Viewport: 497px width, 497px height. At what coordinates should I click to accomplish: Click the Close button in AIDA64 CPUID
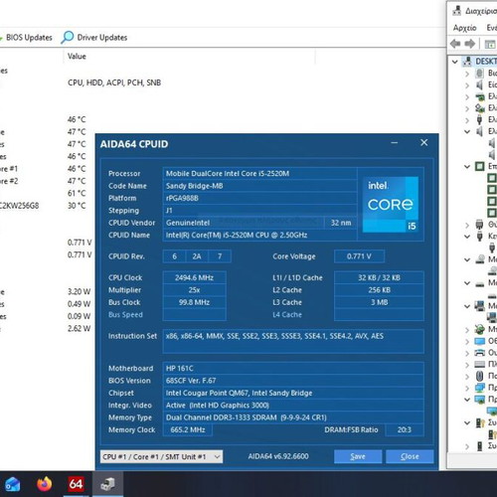click(410, 456)
